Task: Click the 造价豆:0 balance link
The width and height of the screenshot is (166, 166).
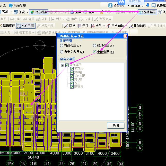Action: tap(137, 5)
